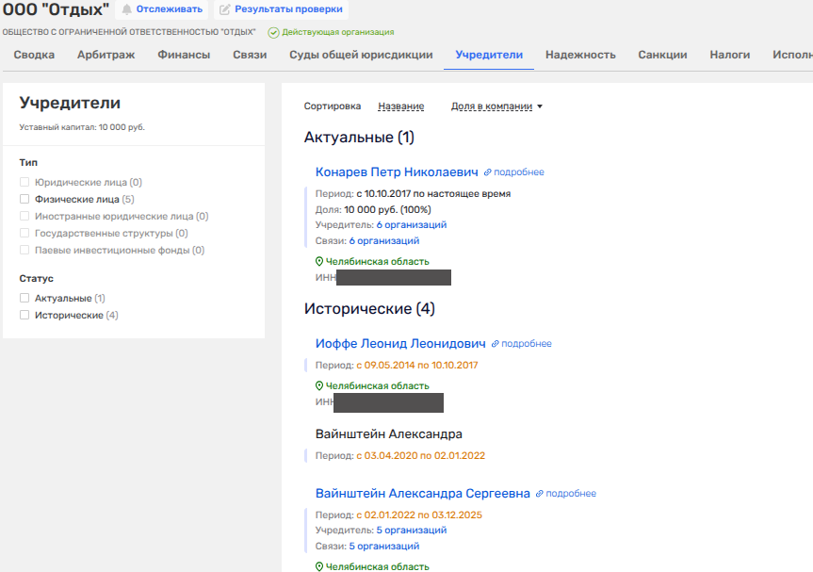Open Доля в компании sort dropdown arrow
Image resolution: width=813 pixels, height=572 pixels.
(x=540, y=106)
